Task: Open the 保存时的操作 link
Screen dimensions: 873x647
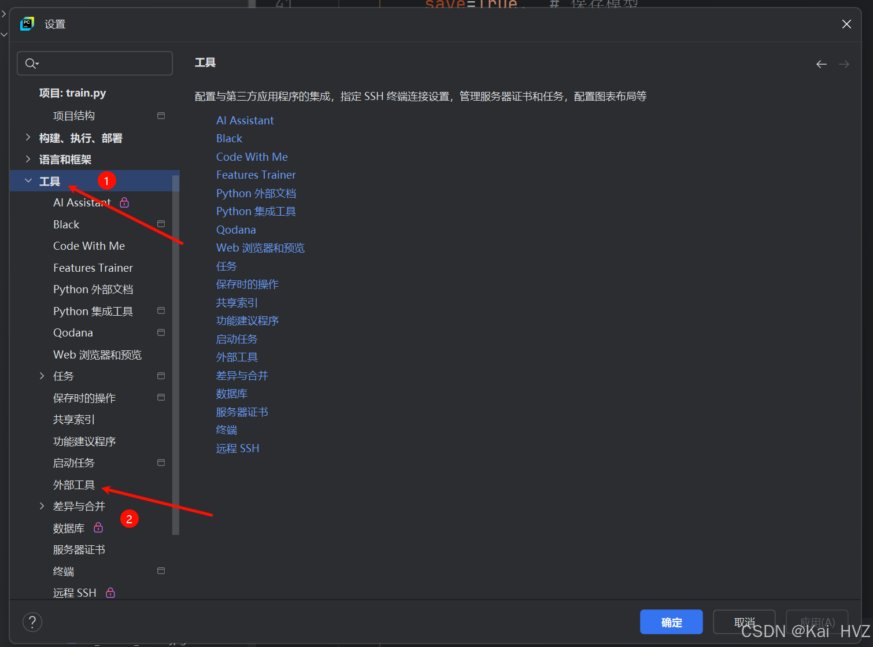Action: pos(247,284)
